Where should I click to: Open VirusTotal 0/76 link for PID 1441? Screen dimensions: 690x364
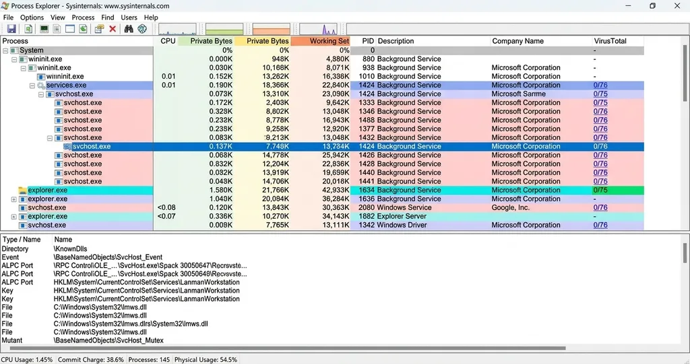pyautogui.click(x=600, y=182)
